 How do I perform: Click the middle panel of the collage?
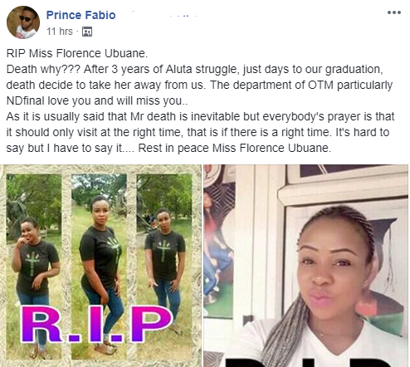pos(99,266)
